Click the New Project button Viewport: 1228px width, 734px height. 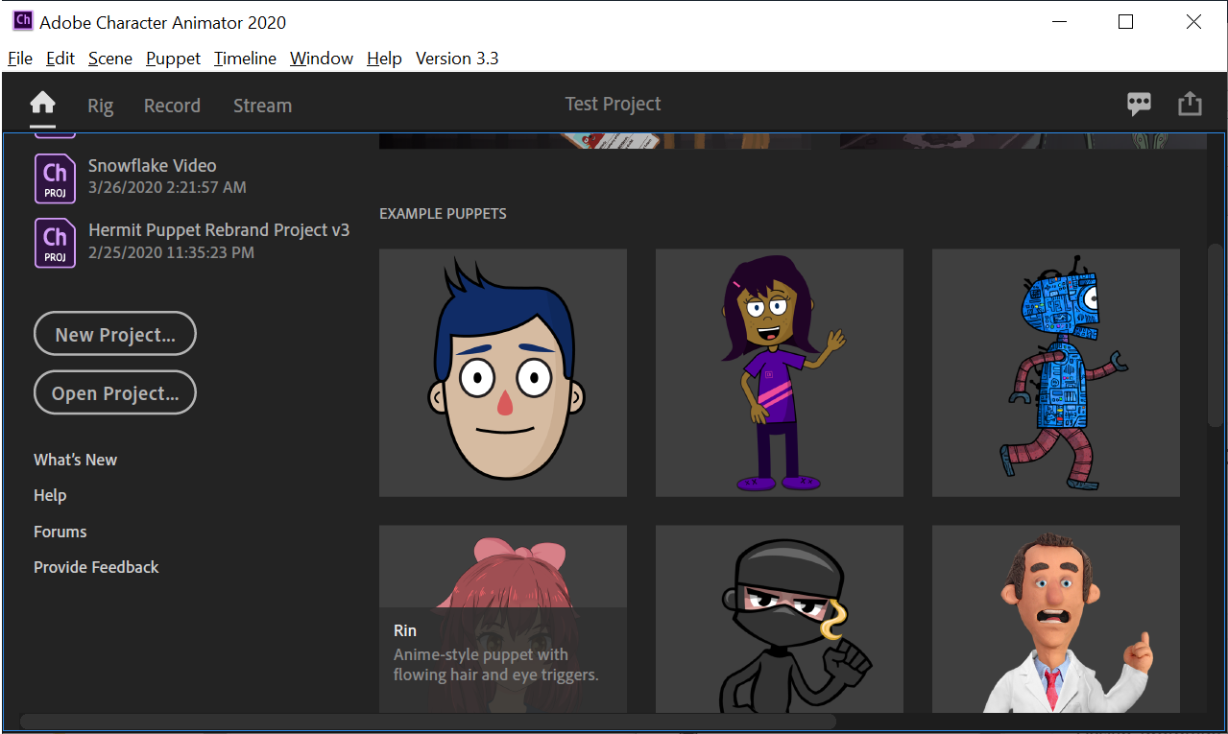pyautogui.click(x=114, y=333)
